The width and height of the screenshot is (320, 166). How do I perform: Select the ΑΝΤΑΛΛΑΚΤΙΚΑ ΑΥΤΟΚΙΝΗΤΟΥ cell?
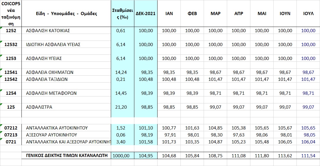pos(66,128)
